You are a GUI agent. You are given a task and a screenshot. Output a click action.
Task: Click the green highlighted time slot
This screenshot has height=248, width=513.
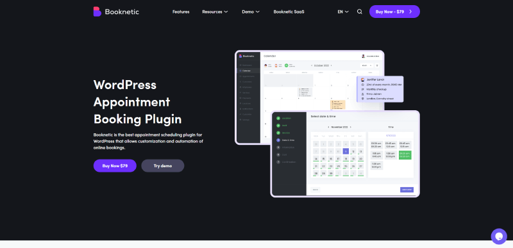(405, 155)
